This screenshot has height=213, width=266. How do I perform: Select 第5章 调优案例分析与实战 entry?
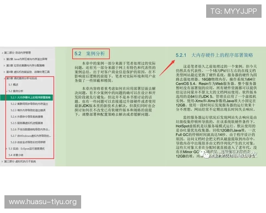coord(22,78)
